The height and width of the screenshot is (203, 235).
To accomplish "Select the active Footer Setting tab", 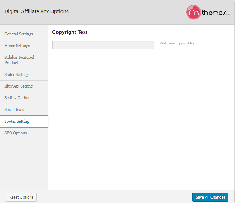I will 17,121.
